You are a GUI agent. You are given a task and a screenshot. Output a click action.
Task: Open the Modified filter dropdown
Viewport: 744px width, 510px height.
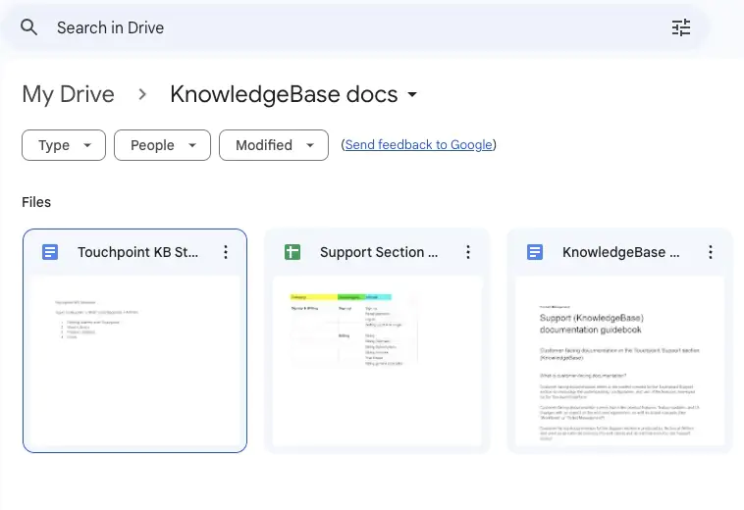(274, 145)
